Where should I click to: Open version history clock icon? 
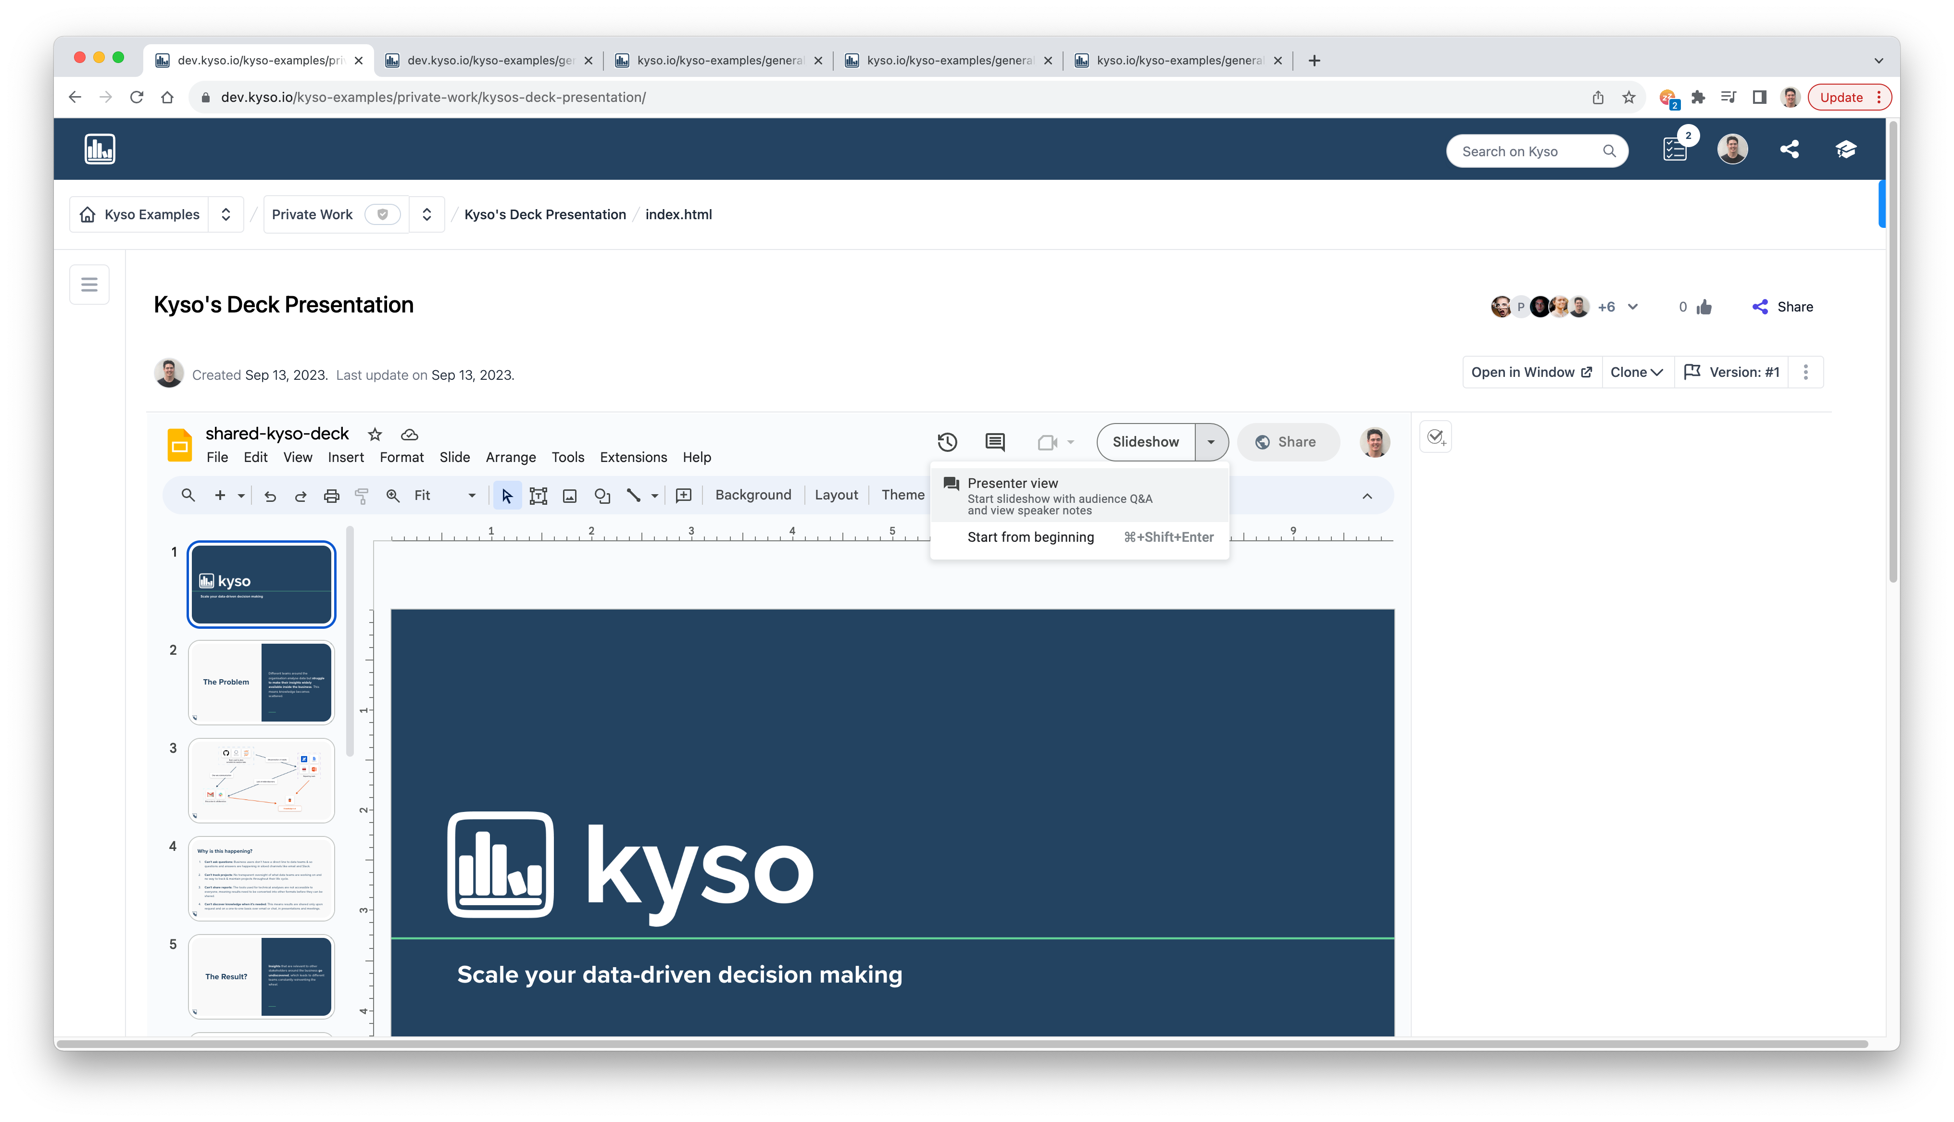coord(947,442)
